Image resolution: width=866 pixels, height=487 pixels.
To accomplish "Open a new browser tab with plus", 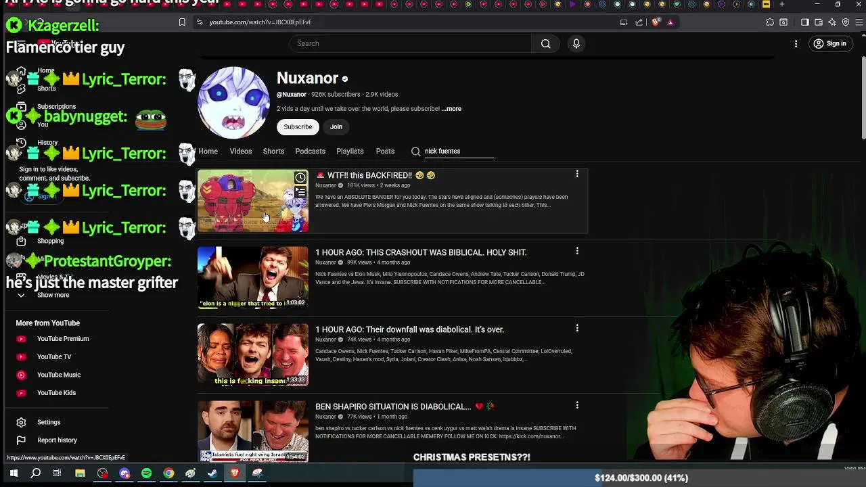I will point(781,4).
